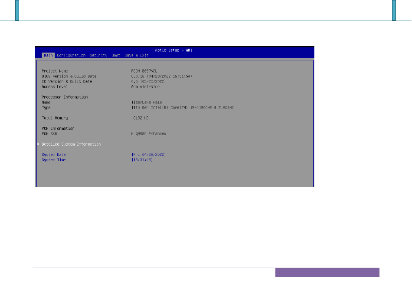Open the Save & Exit tab
This screenshot has width=412, height=292.
coord(137,55)
